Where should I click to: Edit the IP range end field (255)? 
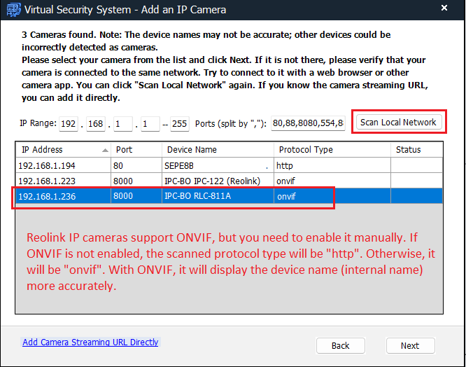[179, 124]
